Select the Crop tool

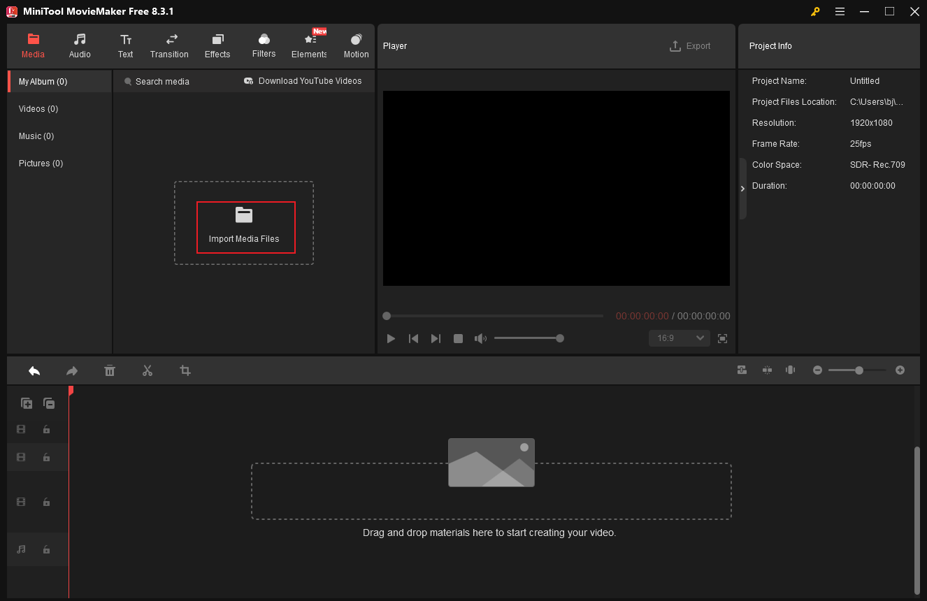point(185,370)
